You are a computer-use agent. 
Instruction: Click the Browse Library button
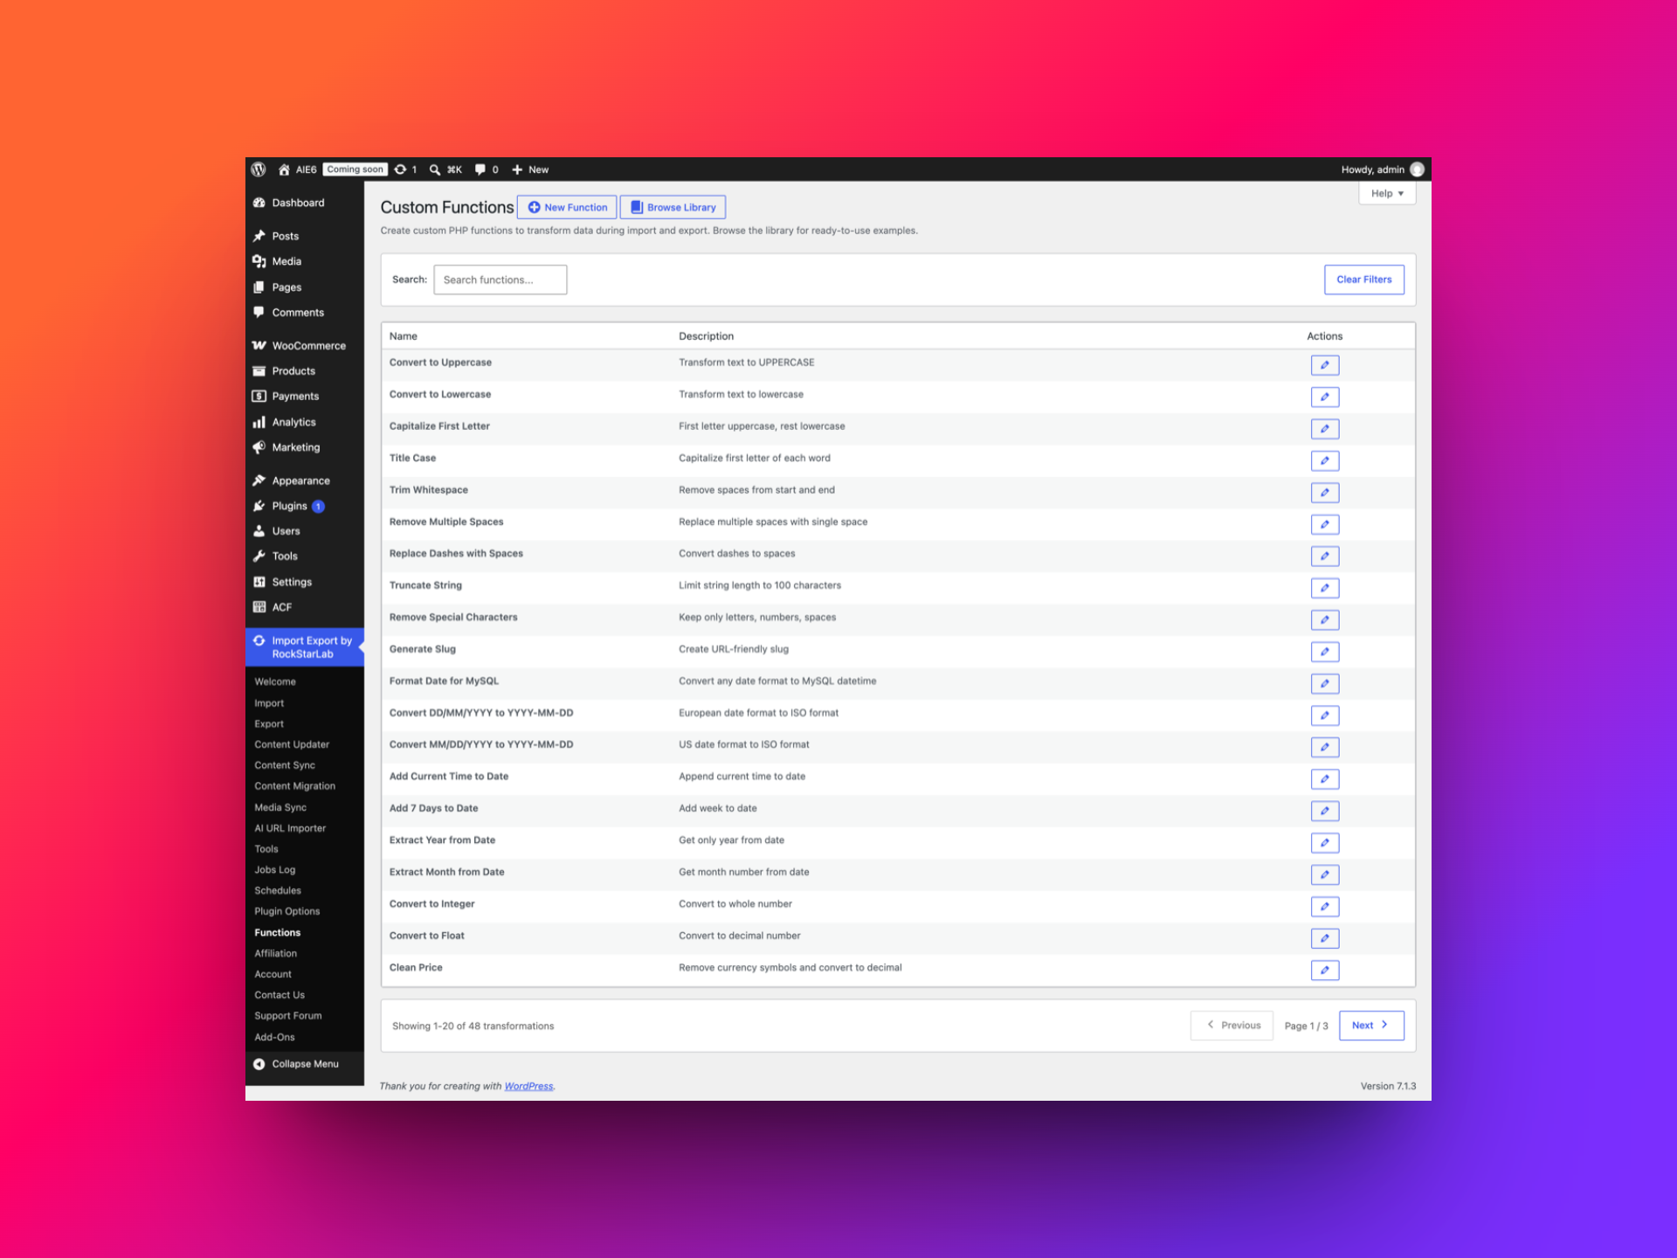pyautogui.click(x=673, y=207)
